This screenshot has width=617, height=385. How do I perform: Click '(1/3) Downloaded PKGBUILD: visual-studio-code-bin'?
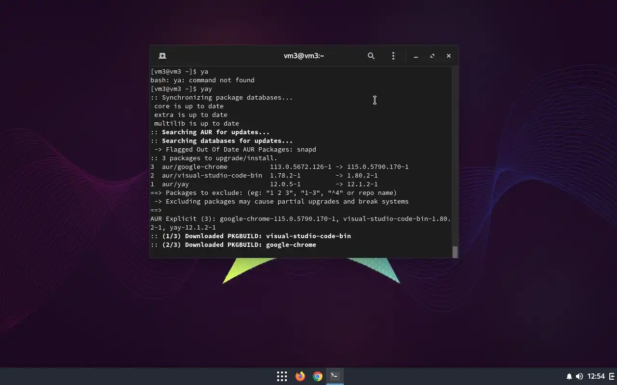click(256, 236)
